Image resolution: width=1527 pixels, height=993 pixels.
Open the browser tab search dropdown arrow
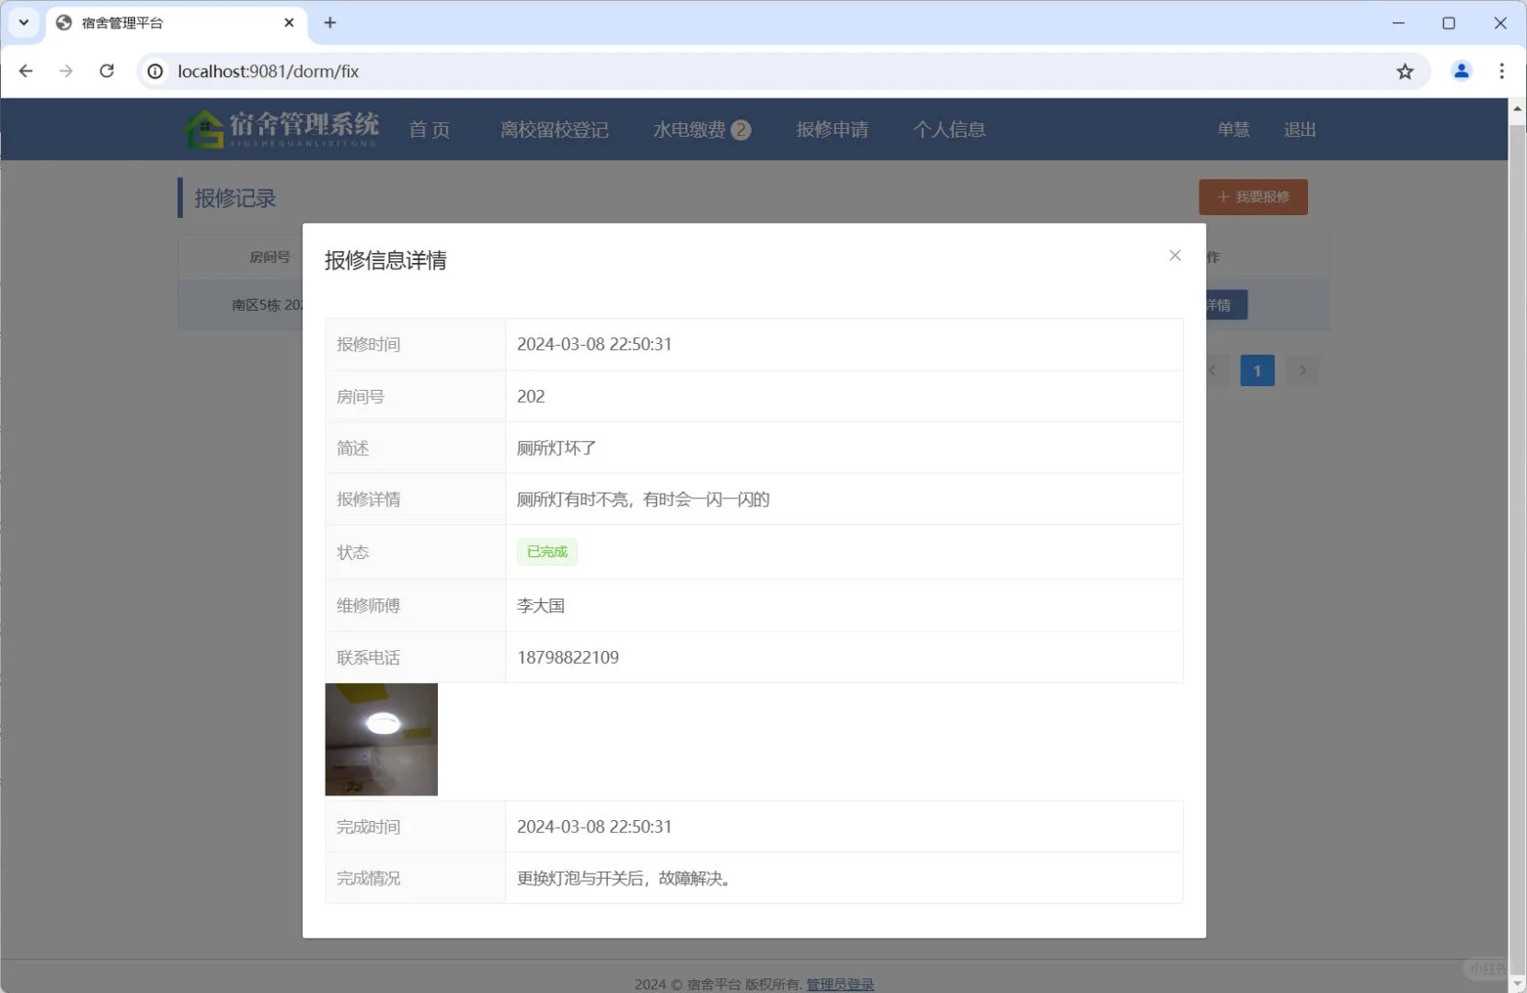[23, 22]
